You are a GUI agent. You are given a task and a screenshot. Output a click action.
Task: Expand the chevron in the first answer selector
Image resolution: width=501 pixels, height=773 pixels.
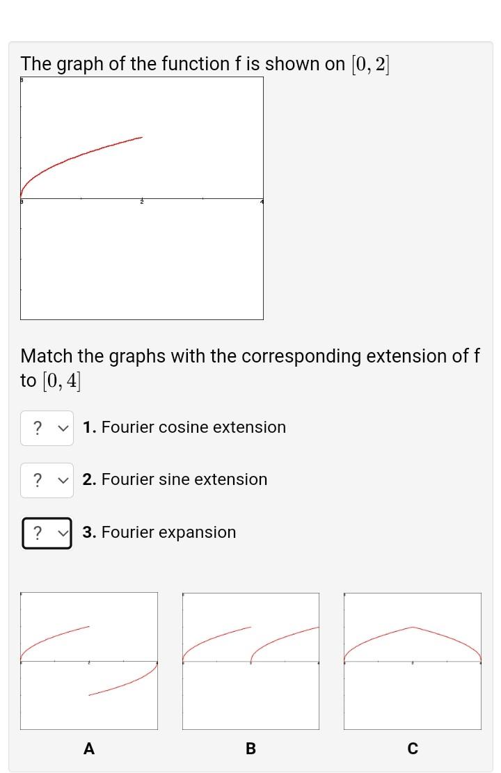(62, 427)
